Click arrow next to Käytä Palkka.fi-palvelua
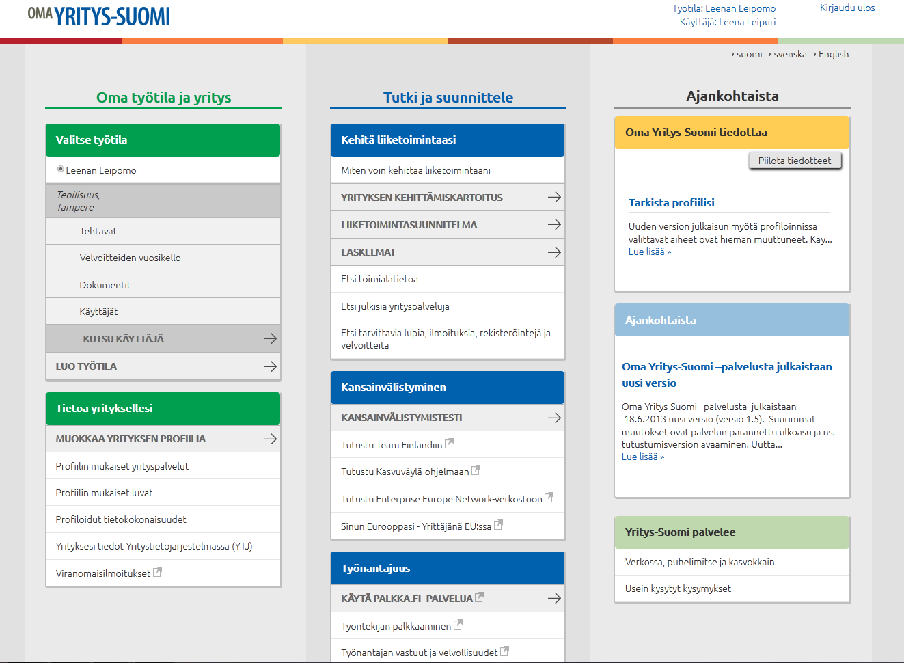This screenshot has width=904, height=663. tap(554, 598)
